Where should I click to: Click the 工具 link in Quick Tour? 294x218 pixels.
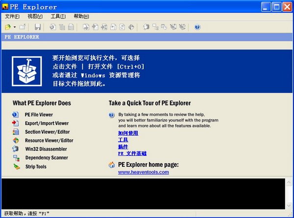pos(123,140)
